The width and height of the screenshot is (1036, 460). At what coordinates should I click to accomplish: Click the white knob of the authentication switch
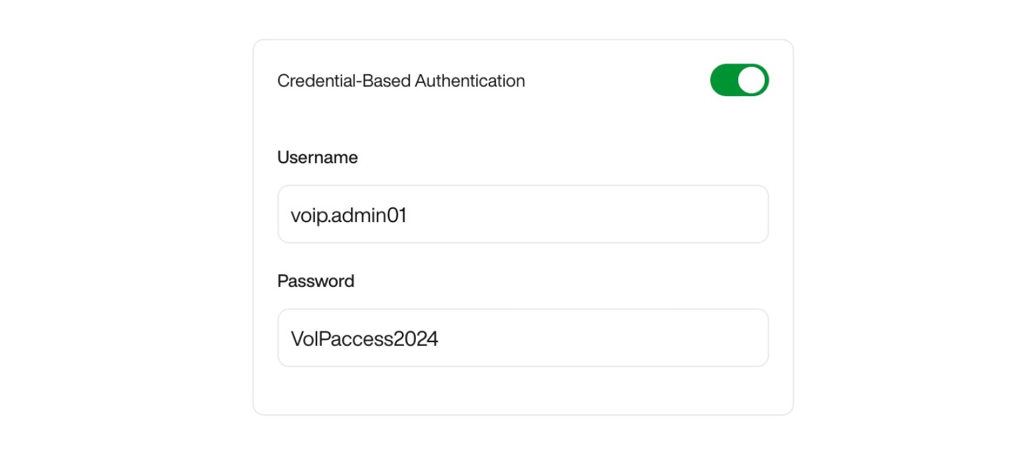[752, 80]
